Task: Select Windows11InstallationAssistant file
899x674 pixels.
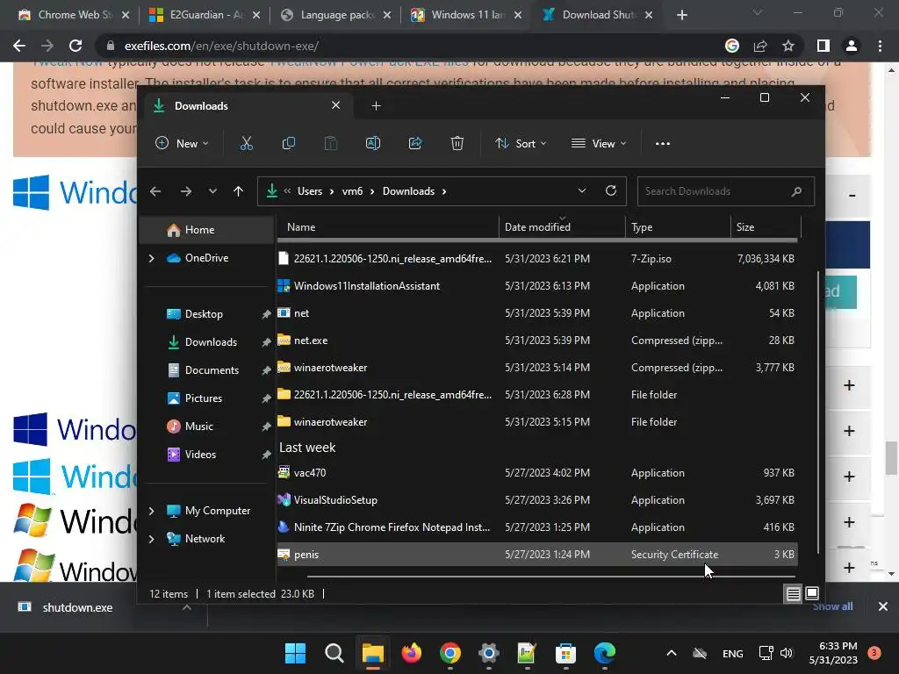Action: [537, 286]
